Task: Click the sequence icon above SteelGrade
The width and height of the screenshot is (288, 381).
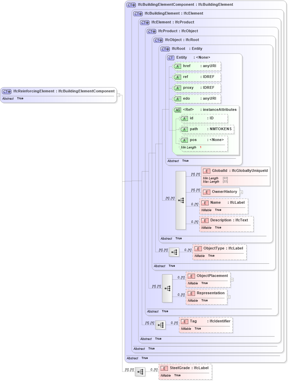Action: click(140, 372)
